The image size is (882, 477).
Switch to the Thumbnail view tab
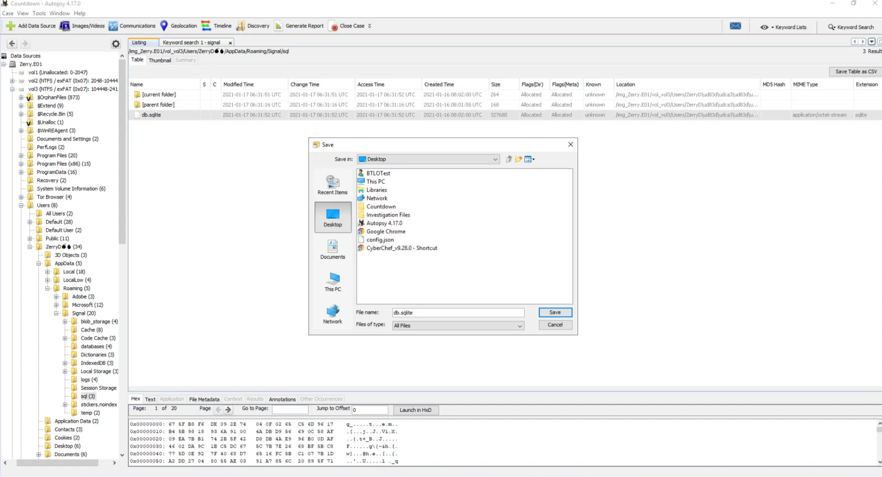click(x=160, y=60)
